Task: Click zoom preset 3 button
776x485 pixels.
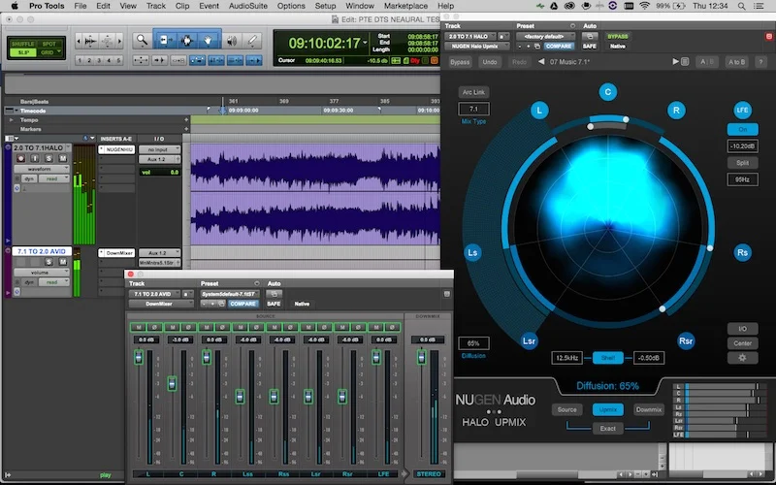Action: point(99,60)
